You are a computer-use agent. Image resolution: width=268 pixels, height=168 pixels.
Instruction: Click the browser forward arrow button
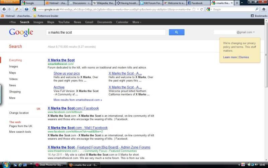point(9,9)
